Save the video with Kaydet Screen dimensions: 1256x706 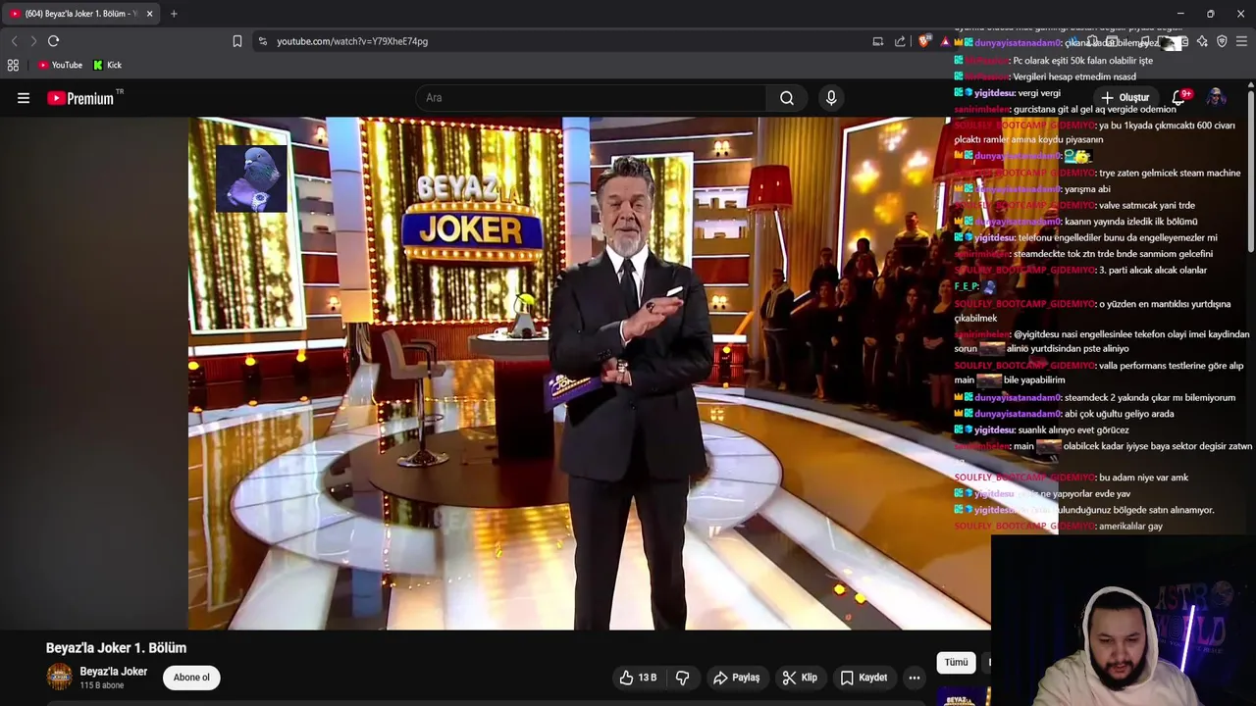864,678
